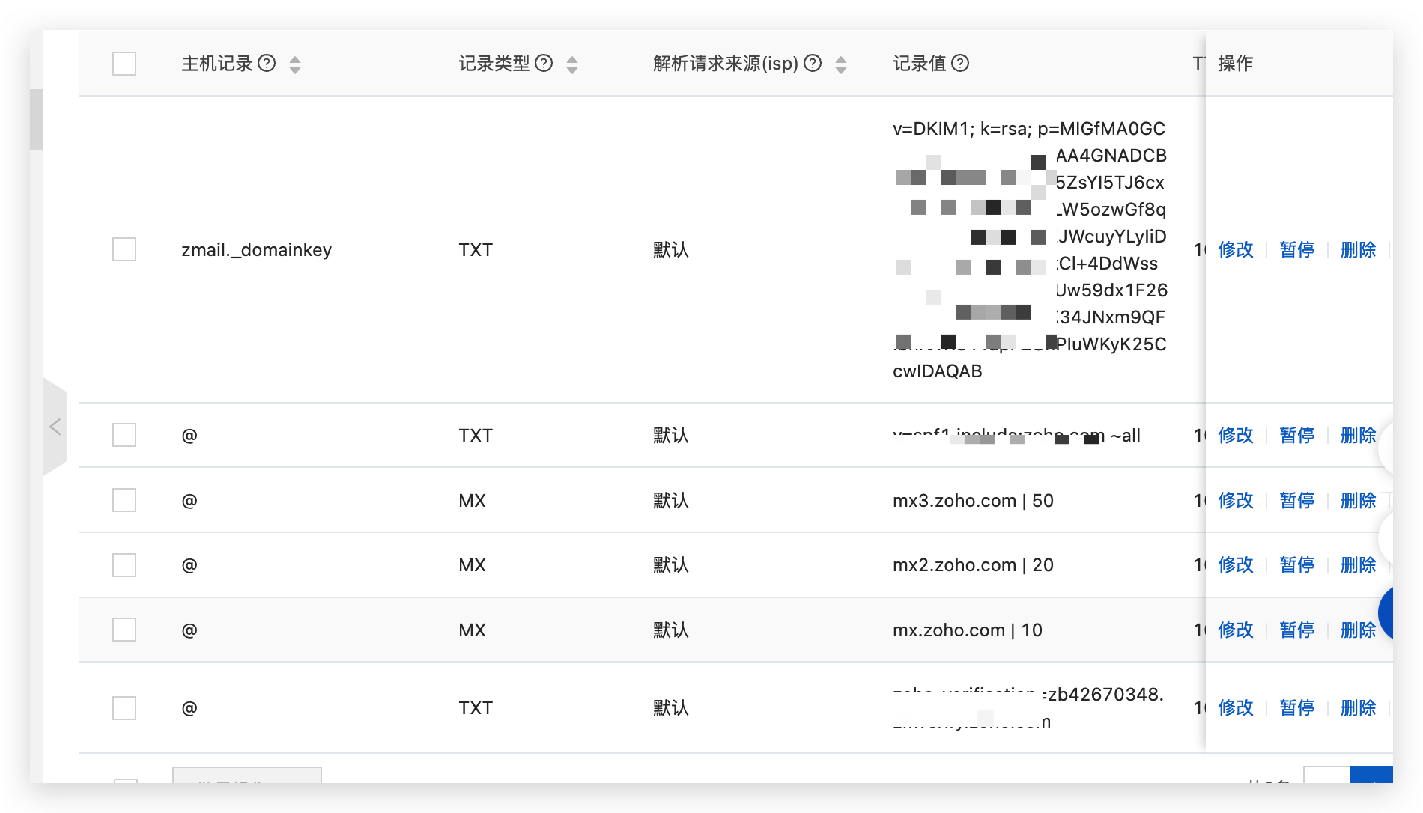Select checkbox for mx3.zoho.com record
The height and width of the screenshot is (813, 1423).
tap(124, 500)
